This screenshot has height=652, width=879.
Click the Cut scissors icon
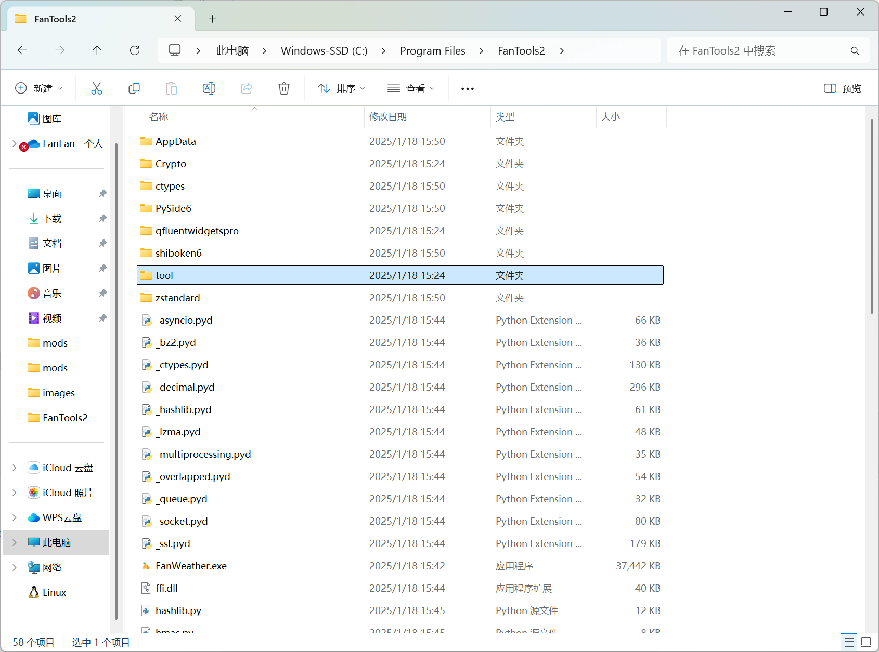(x=97, y=88)
